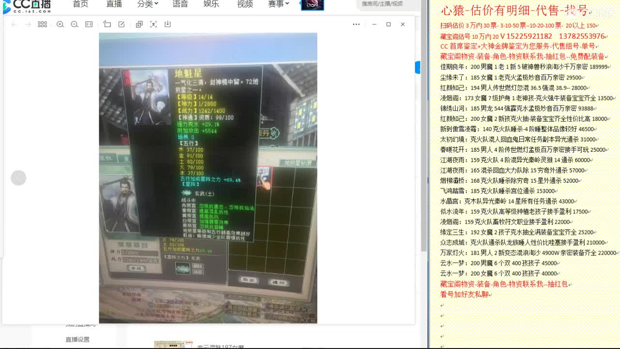
Task: Go to next image in viewer toolbar
Action: [x=28, y=24]
